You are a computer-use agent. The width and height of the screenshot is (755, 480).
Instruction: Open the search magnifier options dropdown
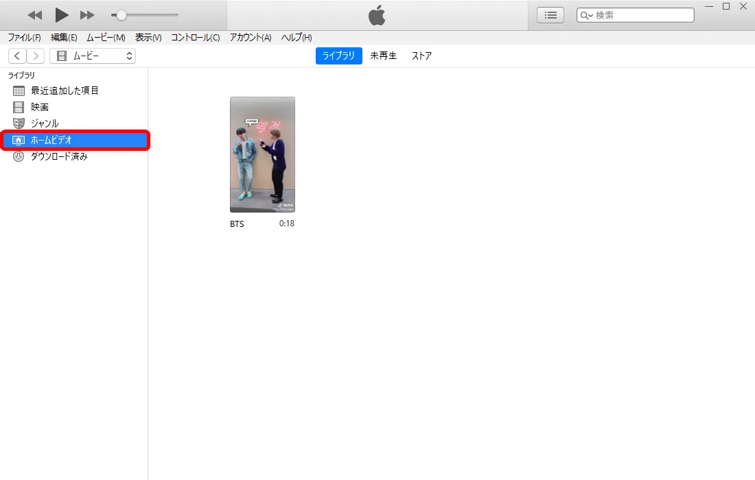pos(586,15)
